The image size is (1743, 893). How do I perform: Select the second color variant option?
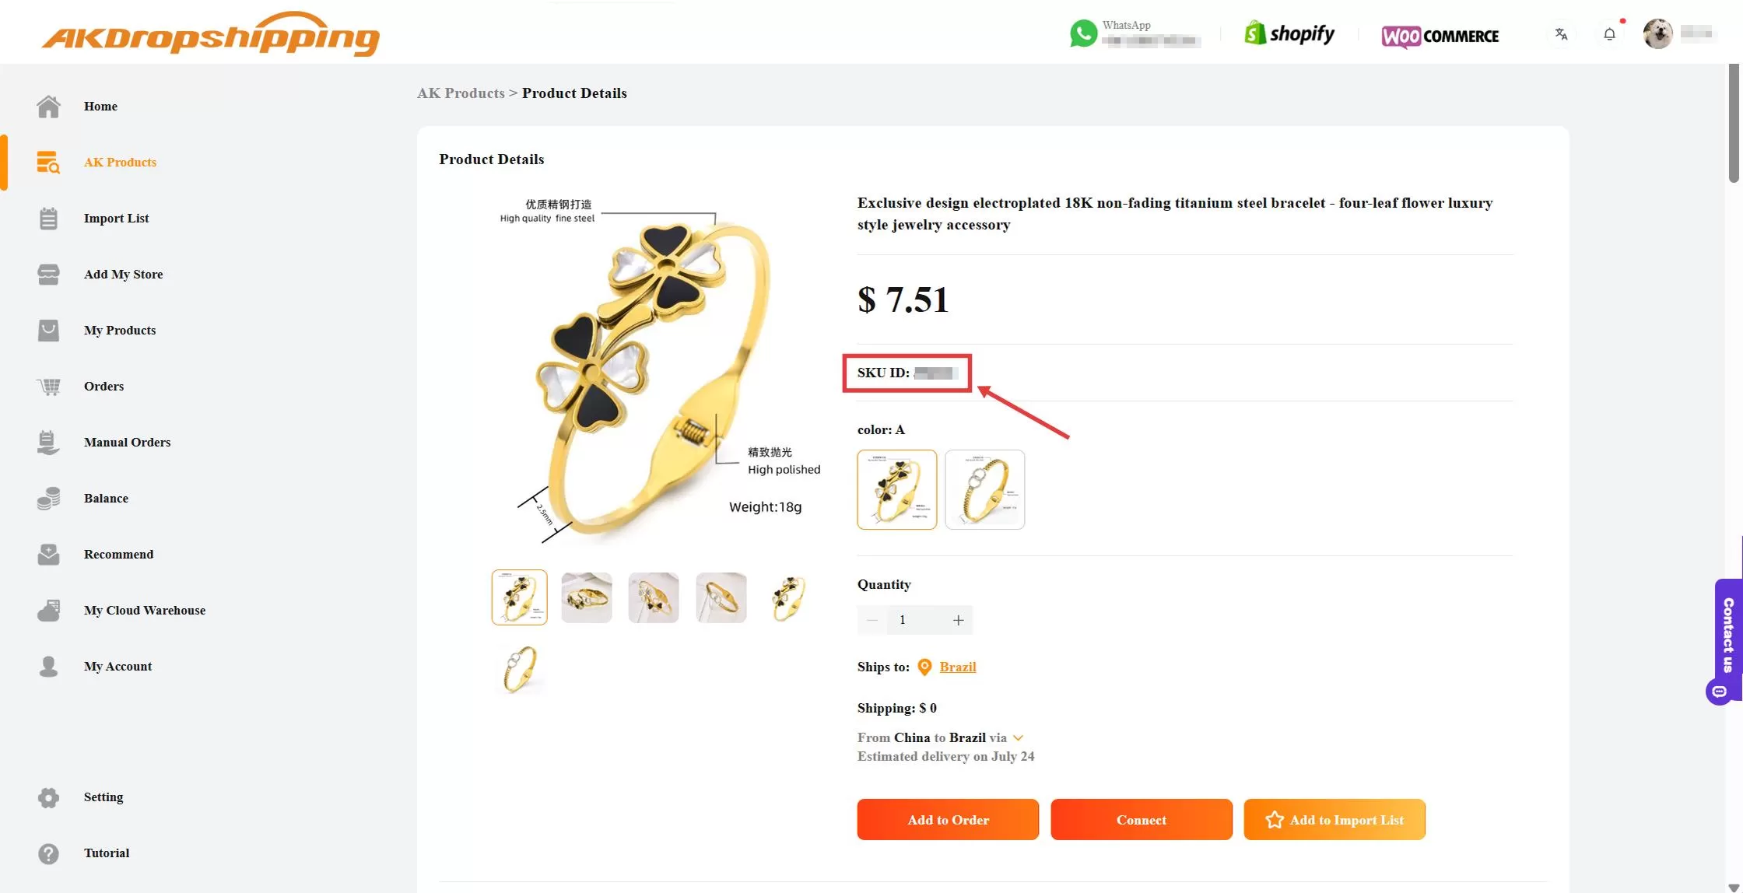985,489
